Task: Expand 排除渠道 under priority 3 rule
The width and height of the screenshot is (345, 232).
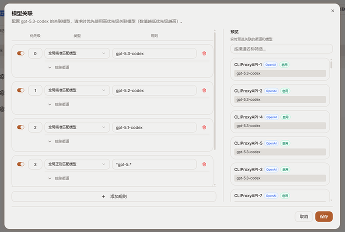Action: (58, 178)
